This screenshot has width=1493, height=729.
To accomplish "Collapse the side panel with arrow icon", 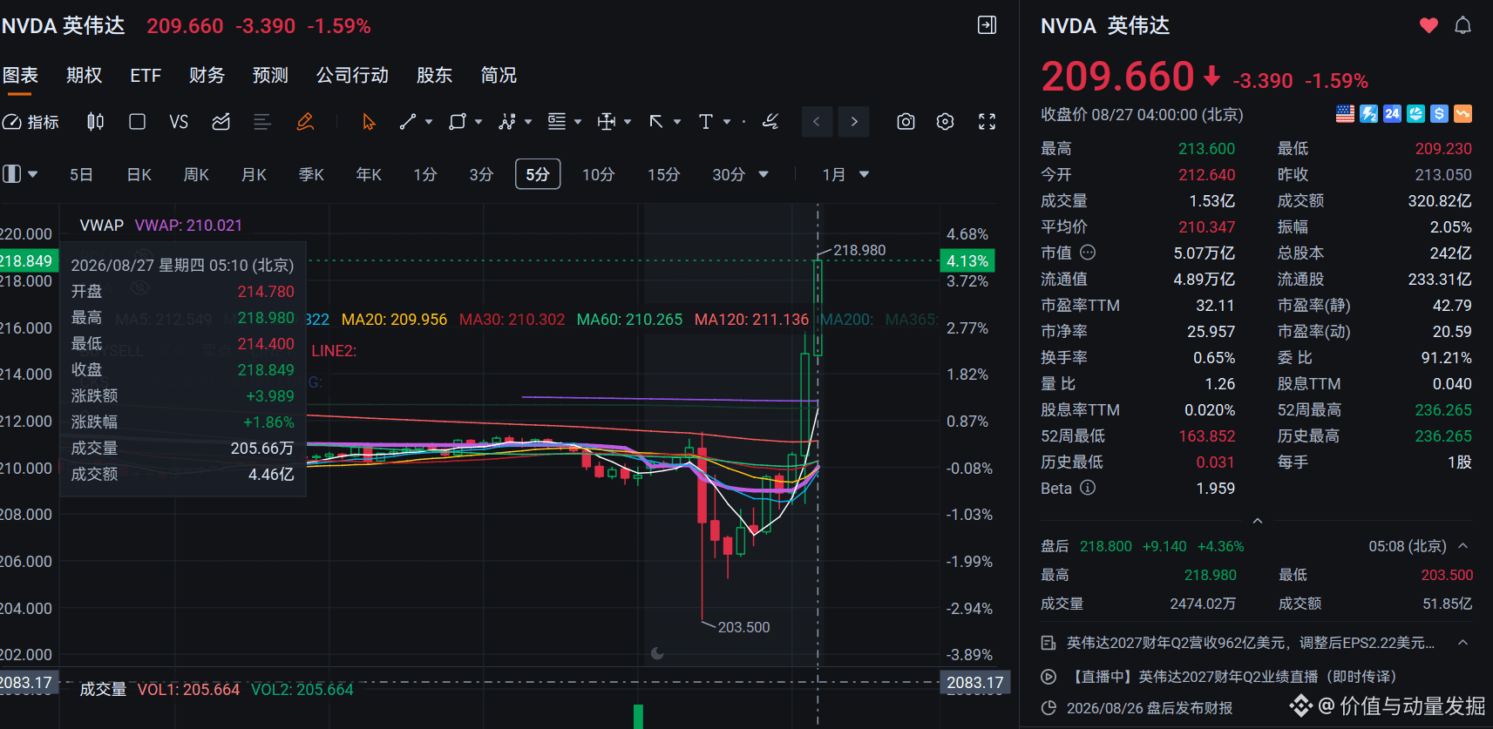I will (987, 25).
